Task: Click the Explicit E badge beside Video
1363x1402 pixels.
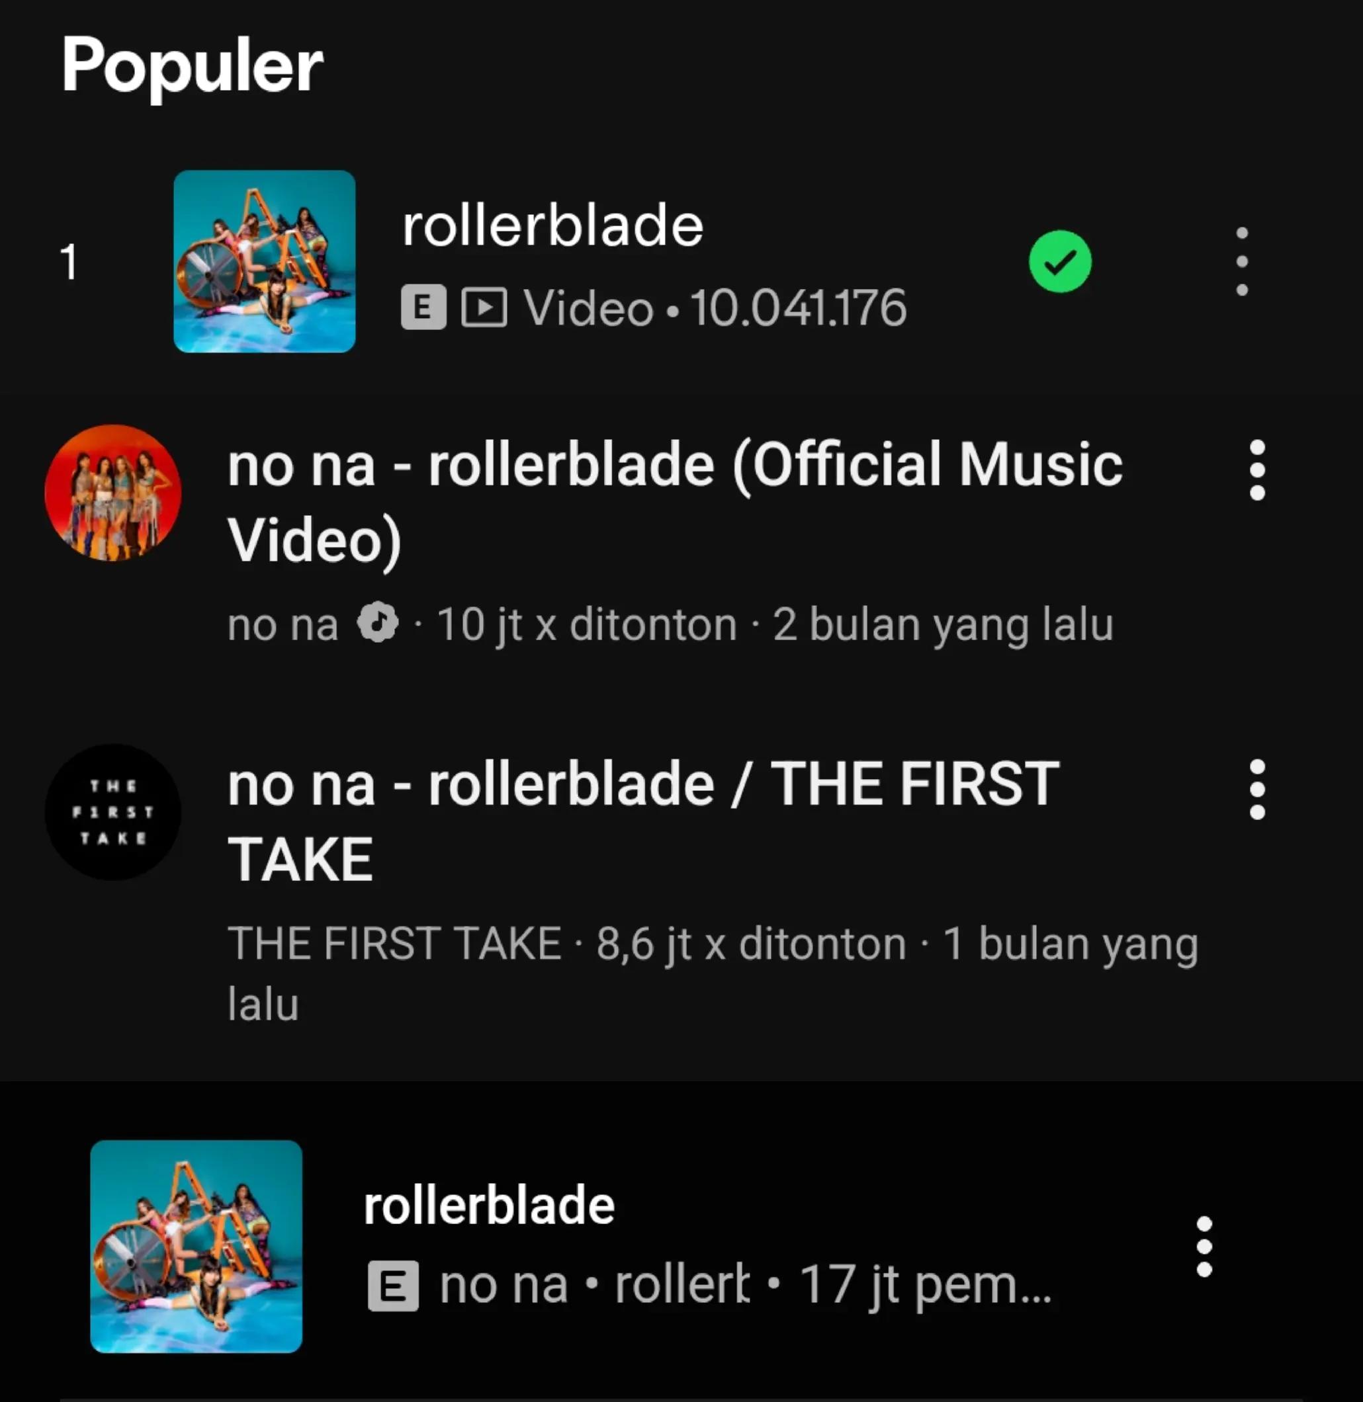Action: click(x=423, y=307)
